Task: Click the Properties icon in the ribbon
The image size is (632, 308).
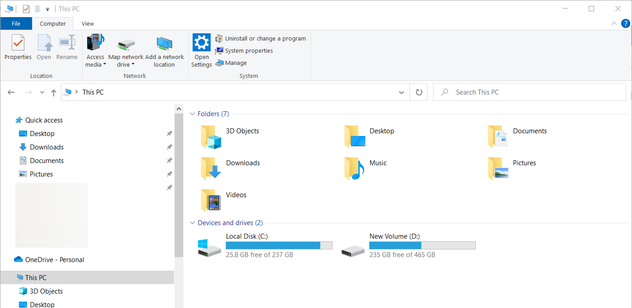Action: (18, 47)
